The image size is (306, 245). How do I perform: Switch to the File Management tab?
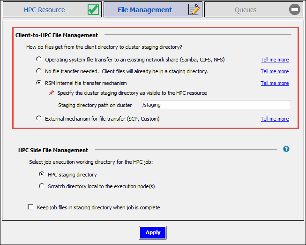pyautogui.click(x=145, y=10)
